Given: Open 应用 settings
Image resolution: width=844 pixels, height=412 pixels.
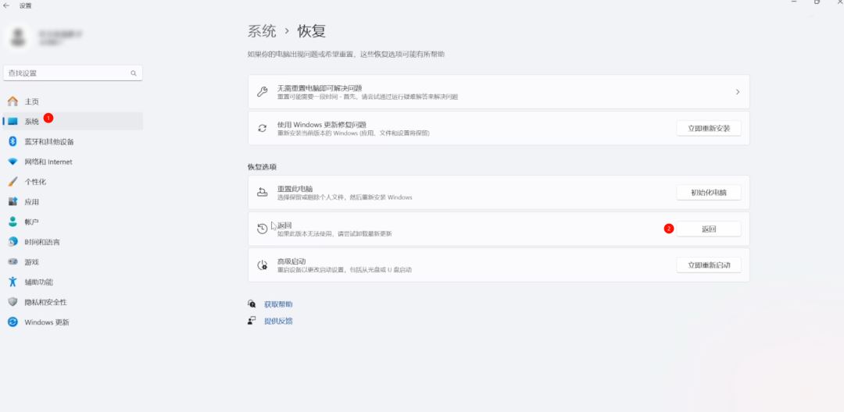Looking at the screenshot, I should pyautogui.click(x=73, y=202).
